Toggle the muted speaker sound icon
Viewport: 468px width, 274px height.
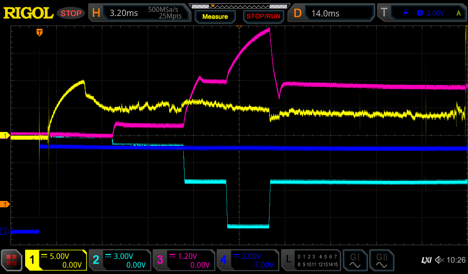click(439, 260)
